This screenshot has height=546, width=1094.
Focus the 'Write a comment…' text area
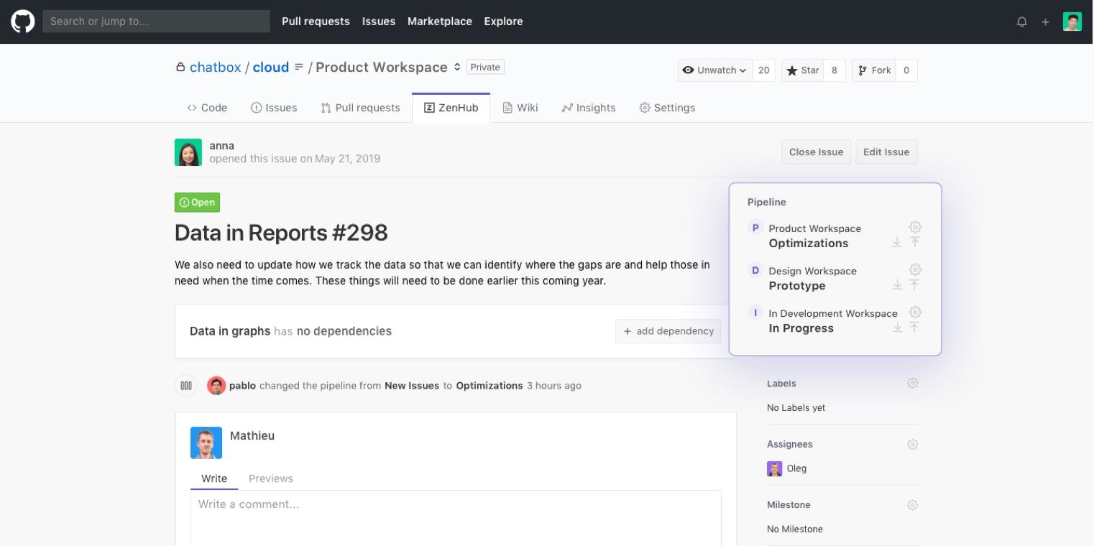pyautogui.click(x=456, y=518)
